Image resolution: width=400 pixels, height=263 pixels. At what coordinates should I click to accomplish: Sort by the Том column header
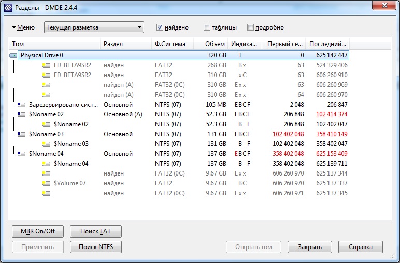pos(54,44)
